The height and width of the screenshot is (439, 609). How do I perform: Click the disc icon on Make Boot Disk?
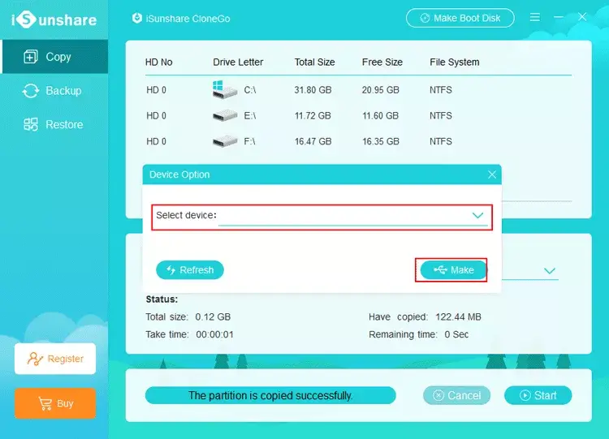425,18
